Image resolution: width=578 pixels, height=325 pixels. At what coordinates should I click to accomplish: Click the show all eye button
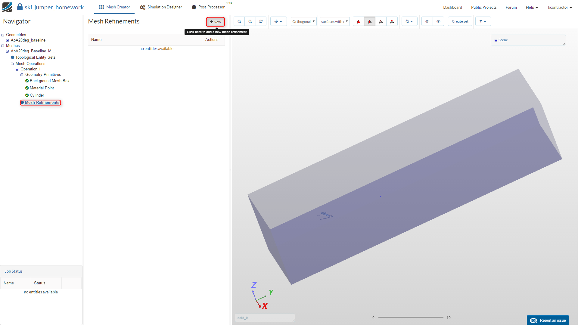point(438,21)
